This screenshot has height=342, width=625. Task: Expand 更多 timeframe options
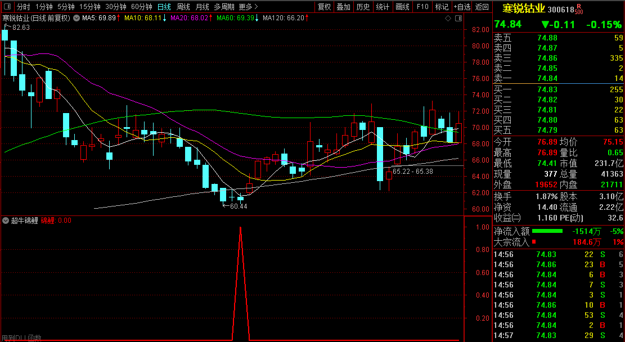(249, 7)
